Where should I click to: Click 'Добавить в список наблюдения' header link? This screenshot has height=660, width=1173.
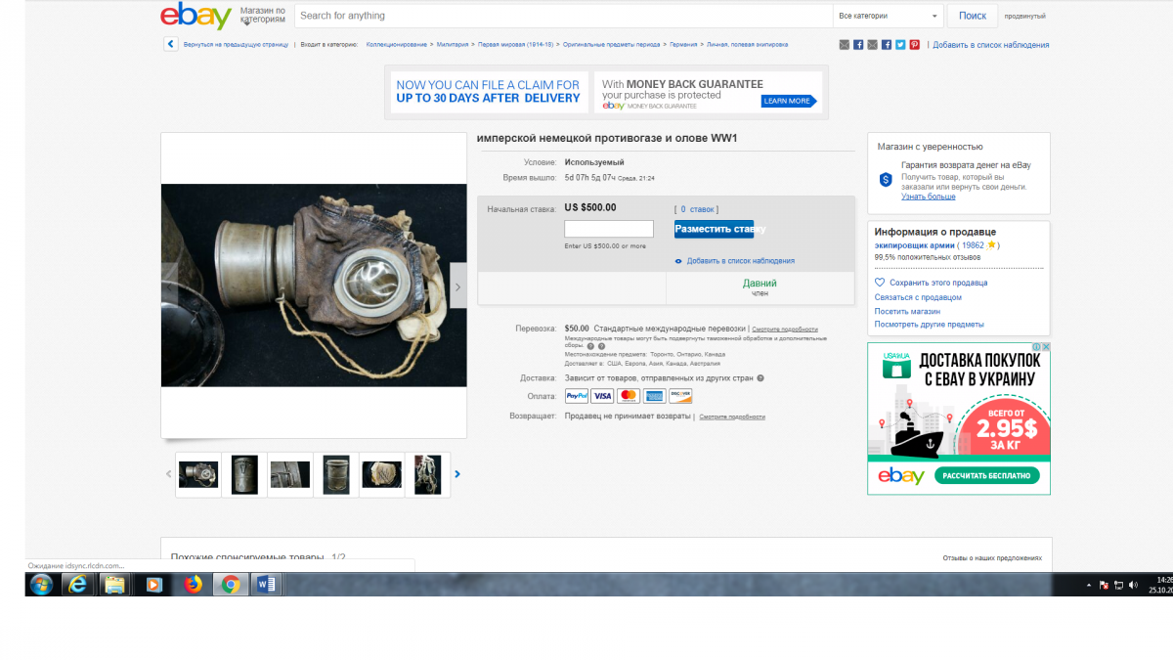pos(990,45)
